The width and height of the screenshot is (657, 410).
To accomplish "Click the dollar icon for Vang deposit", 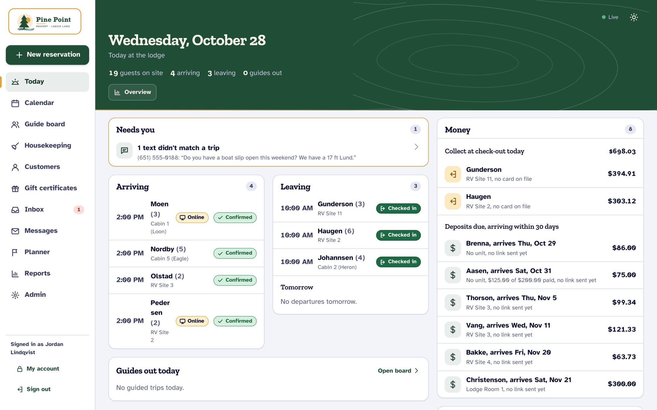I will coord(453,330).
